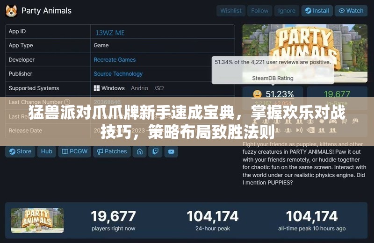Click the Publisher row label
374x243 pixels.
click(20, 74)
